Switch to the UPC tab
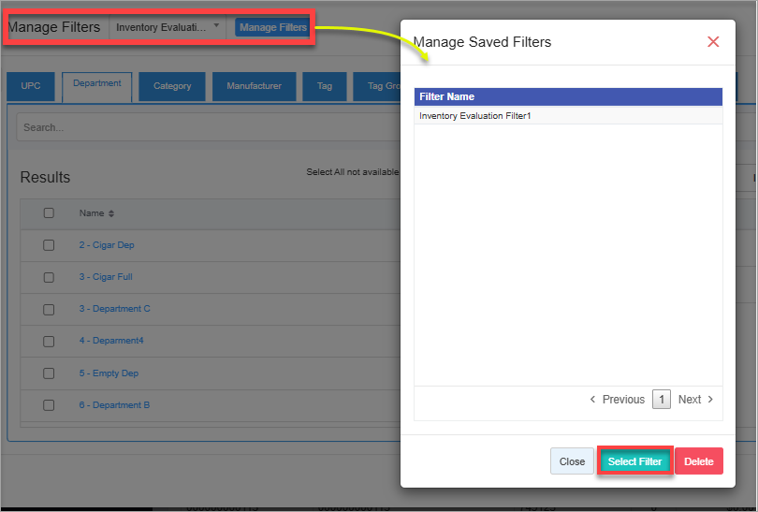The image size is (758, 512). pos(31,86)
